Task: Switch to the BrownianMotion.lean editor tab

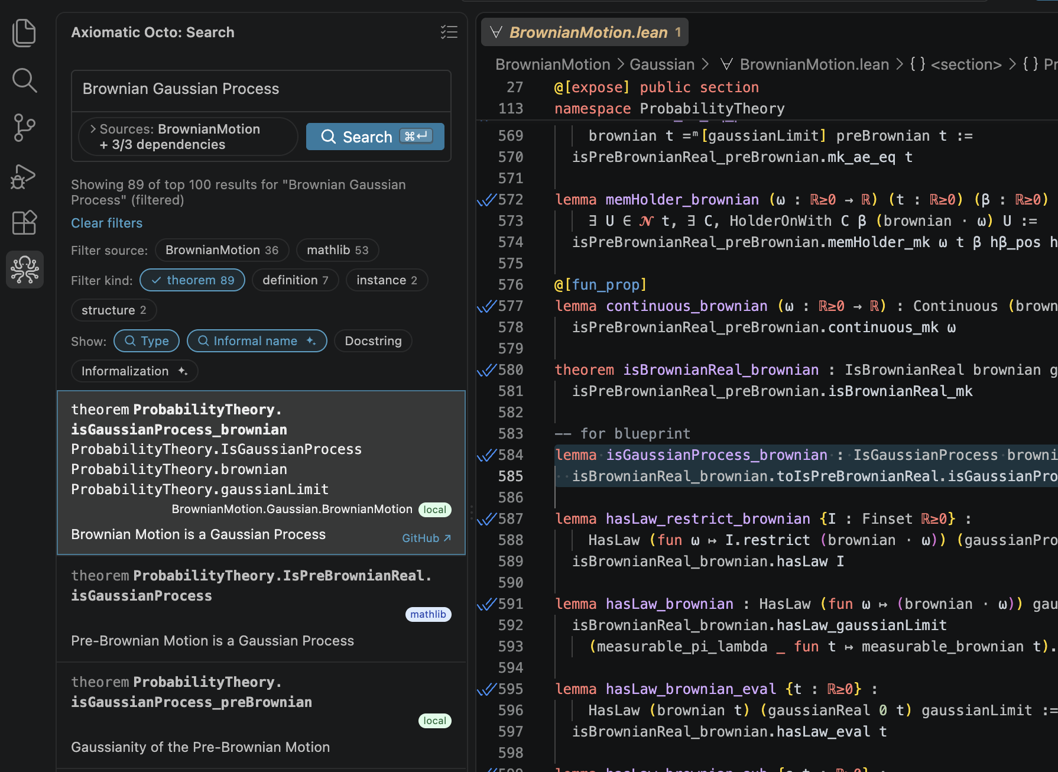Action: coord(585,32)
